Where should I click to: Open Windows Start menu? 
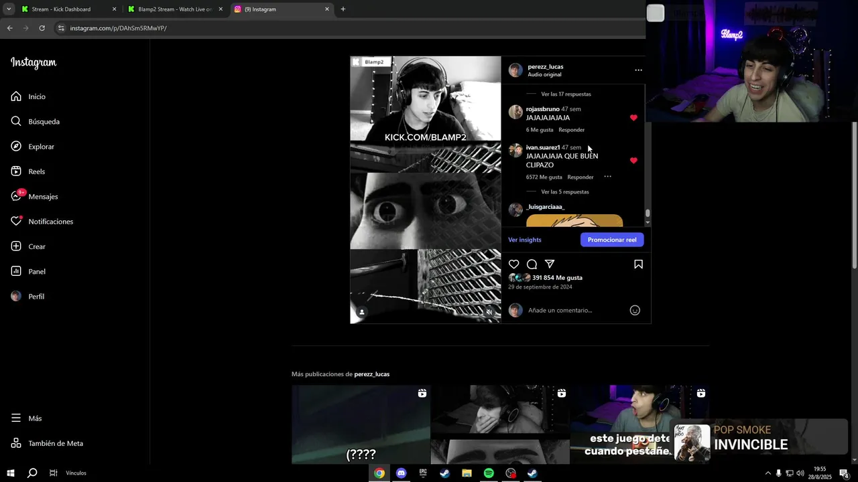11,473
